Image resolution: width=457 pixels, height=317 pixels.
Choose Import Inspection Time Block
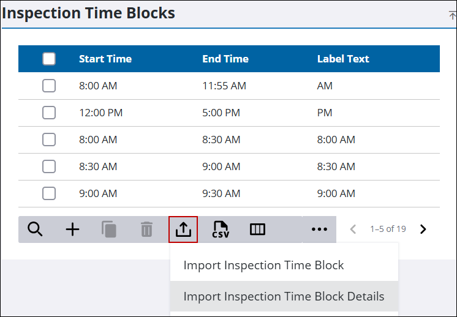(x=263, y=266)
